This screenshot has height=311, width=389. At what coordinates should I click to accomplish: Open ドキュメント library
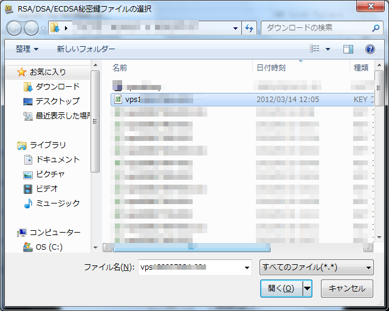tap(58, 159)
